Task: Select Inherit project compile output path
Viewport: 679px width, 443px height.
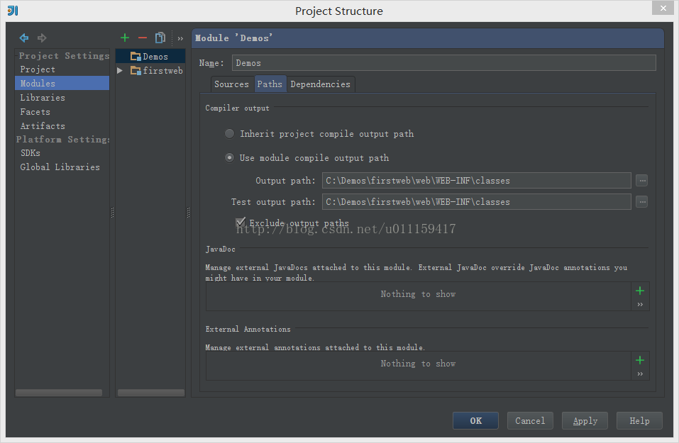Action: pos(229,134)
